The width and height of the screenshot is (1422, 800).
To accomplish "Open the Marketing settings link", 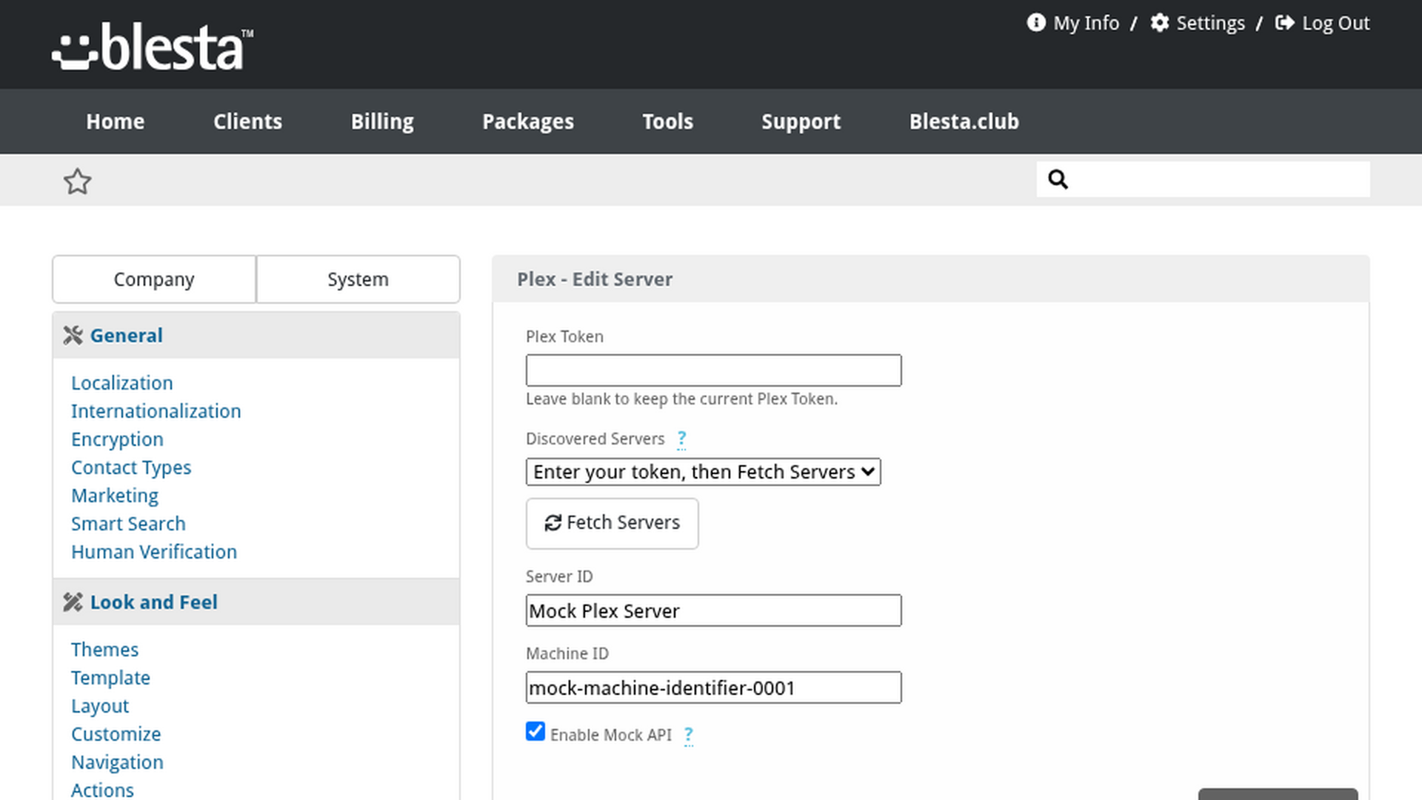I will point(115,496).
